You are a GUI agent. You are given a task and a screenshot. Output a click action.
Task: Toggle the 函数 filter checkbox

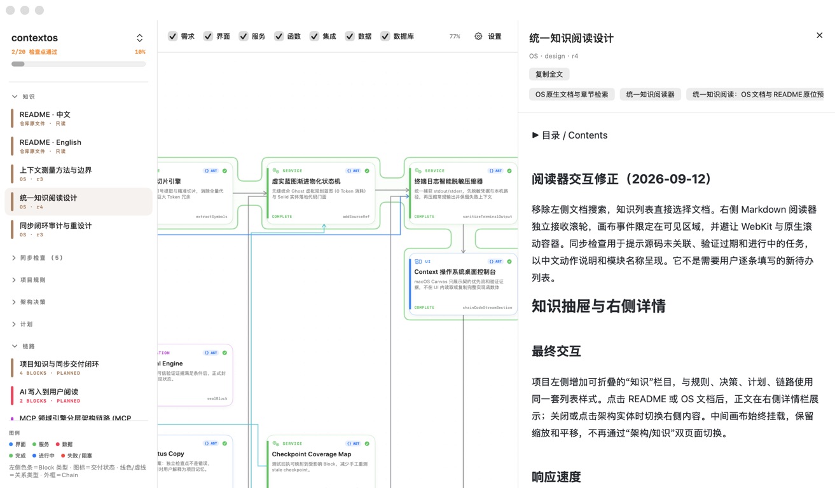pos(279,36)
